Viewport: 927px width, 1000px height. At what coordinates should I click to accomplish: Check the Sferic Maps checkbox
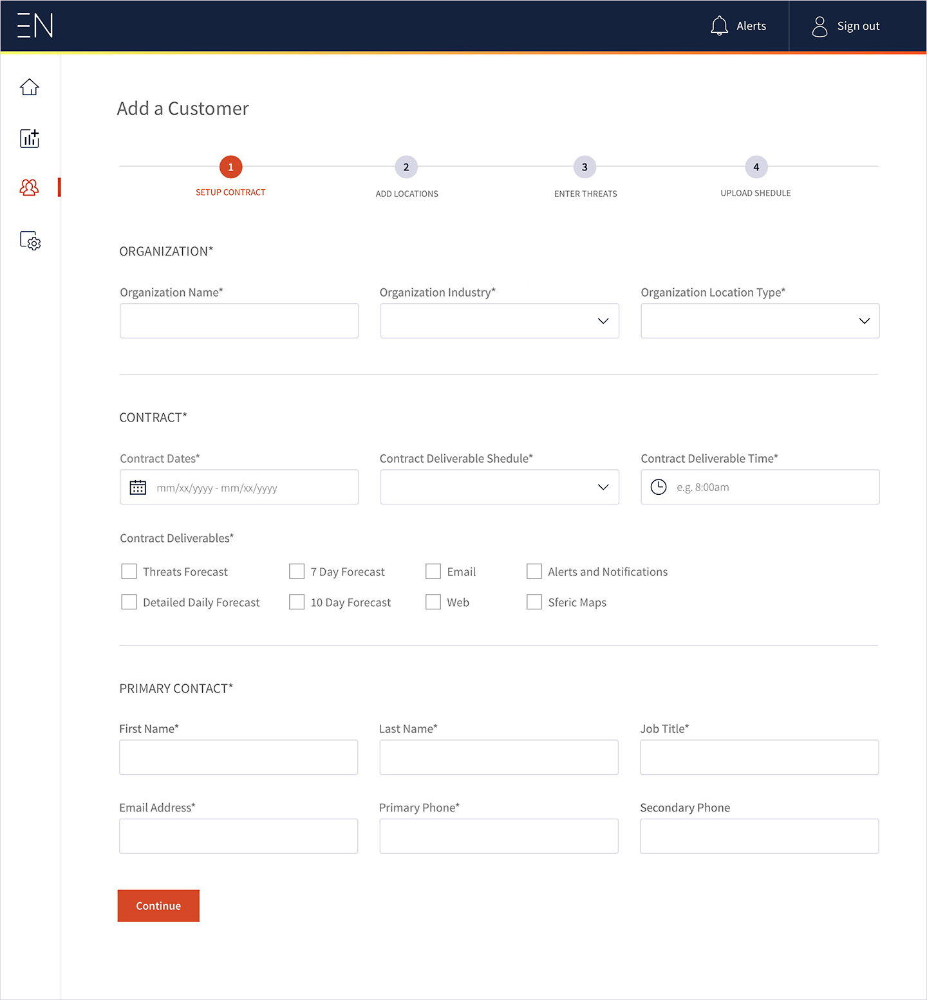point(534,602)
